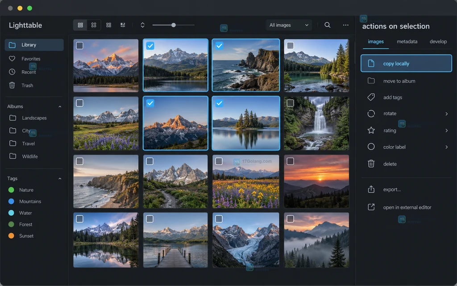
Task: Open search with the magnifier icon
Action: point(327,25)
